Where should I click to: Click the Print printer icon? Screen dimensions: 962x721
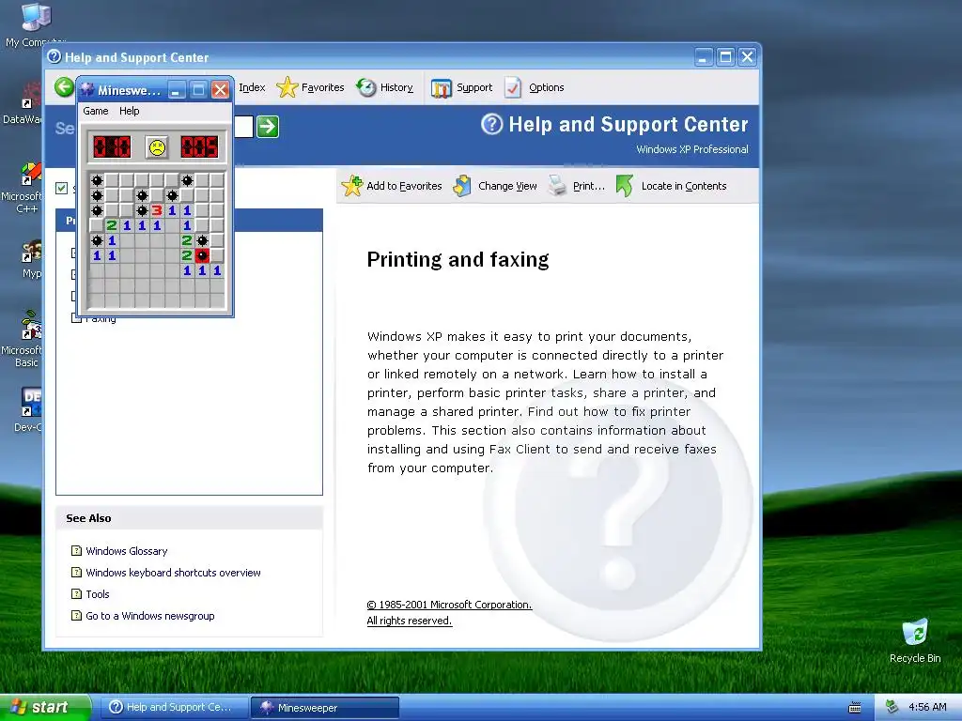[557, 185]
